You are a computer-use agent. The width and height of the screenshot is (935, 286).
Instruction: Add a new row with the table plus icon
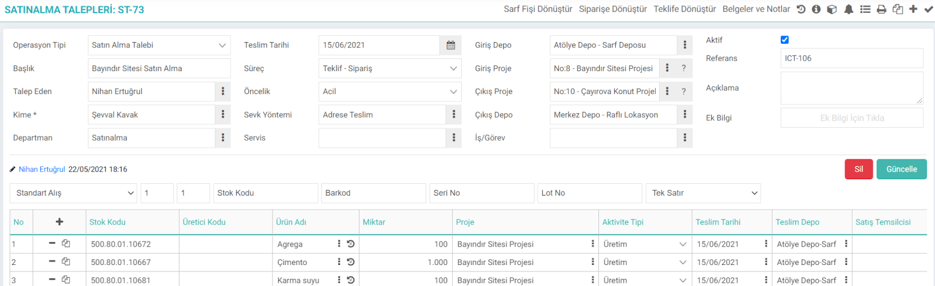pyautogui.click(x=60, y=222)
